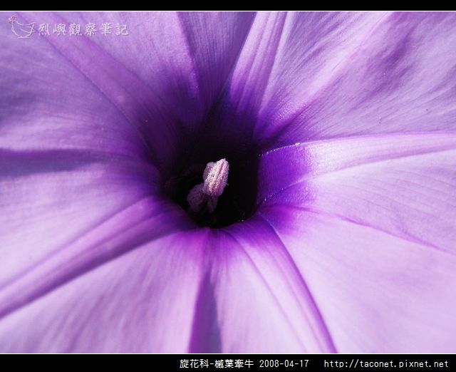Click the taconet.pixnet.net URL text
Viewport: 456px width, 372px height.
coord(386,364)
